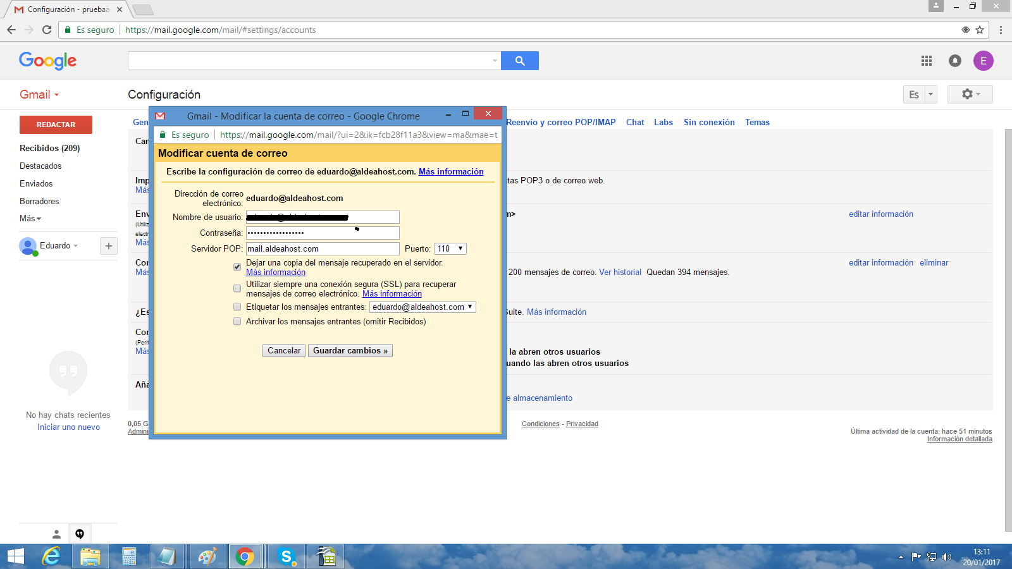Enable the SSL secure connection checkbox
This screenshot has width=1012, height=569.
(x=237, y=288)
